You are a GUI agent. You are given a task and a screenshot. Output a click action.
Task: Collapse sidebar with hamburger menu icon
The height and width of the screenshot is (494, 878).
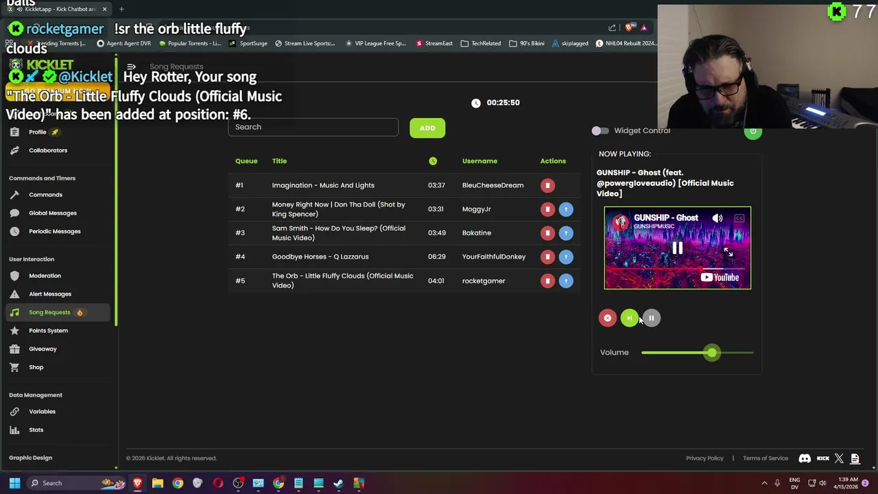(131, 67)
